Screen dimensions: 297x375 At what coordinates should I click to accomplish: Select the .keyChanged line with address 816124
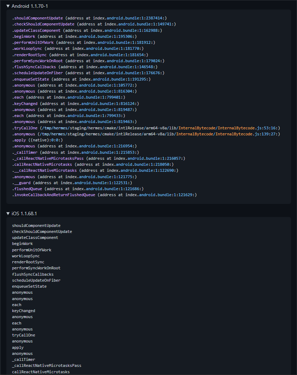coord(76,104)
